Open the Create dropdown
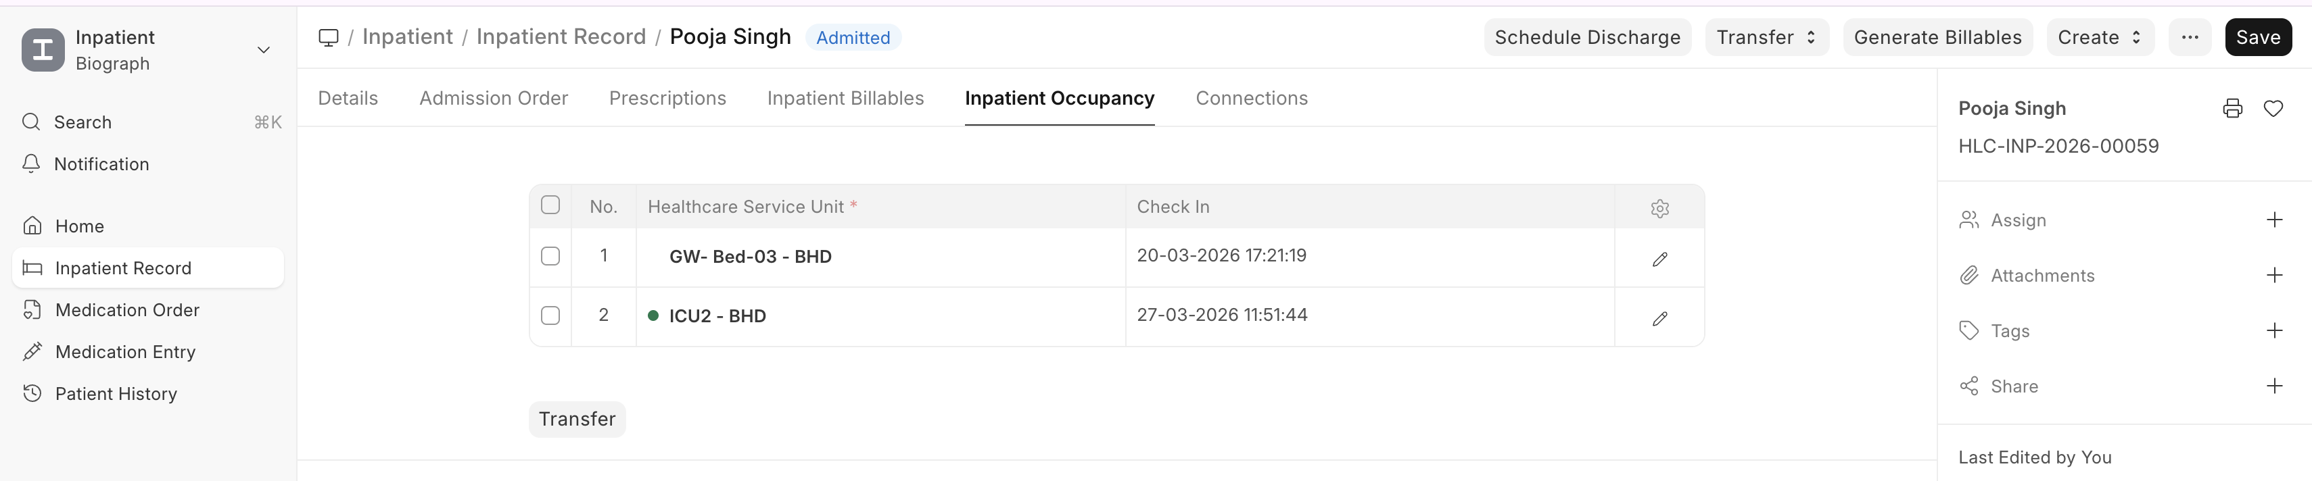The width and height of the screenshot is (2312, 481). click(2098, 36)
